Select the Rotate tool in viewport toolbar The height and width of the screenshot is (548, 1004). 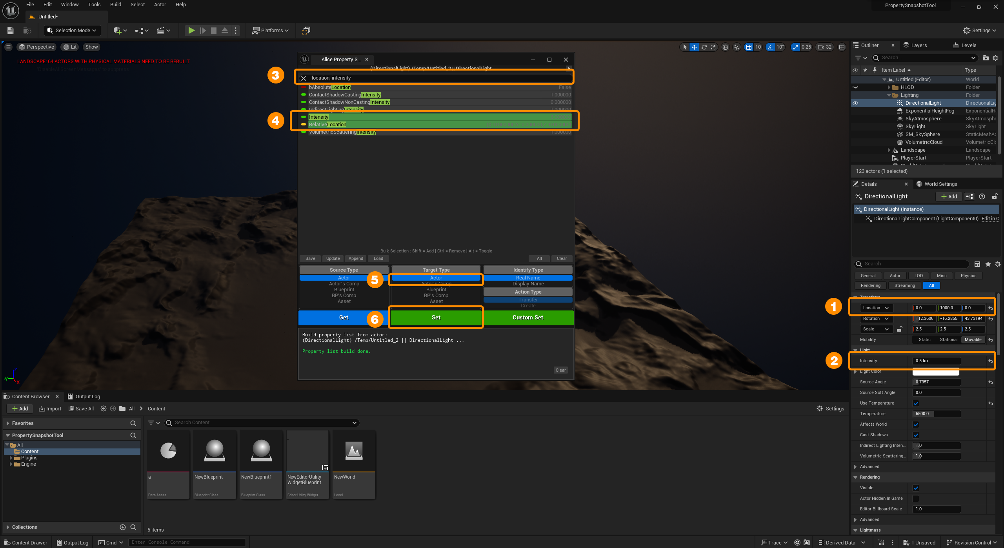pyautogui.click(x=704, y=47)
